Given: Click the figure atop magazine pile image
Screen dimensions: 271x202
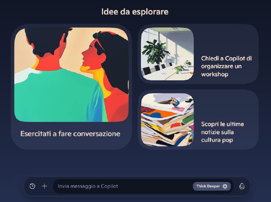Looking at the screenshot, I should [174, 103].
